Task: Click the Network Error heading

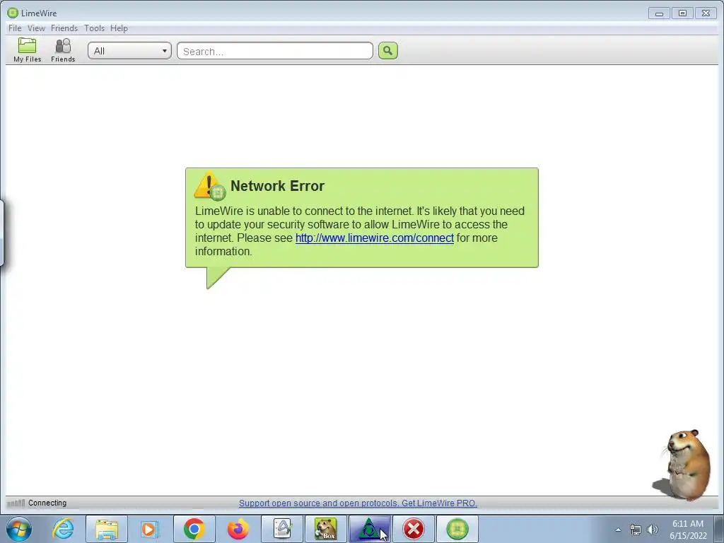Action: pos(277,186)
